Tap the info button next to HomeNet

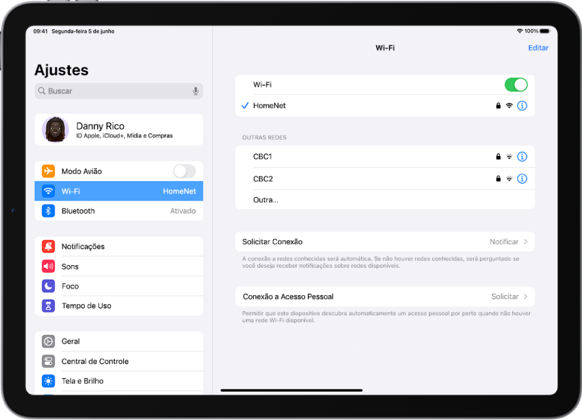523,105
